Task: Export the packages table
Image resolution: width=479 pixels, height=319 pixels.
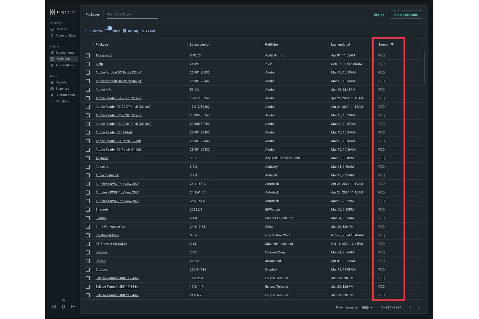Action: (x=148, y=31)
